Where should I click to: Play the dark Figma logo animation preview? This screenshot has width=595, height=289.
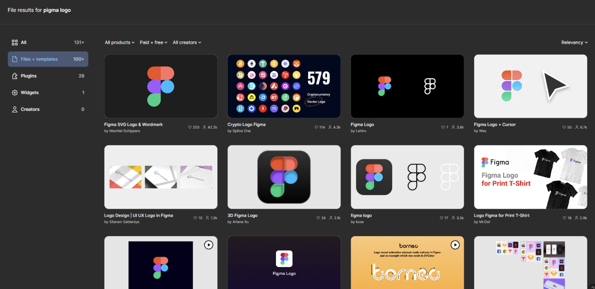[x=208, y=245]
